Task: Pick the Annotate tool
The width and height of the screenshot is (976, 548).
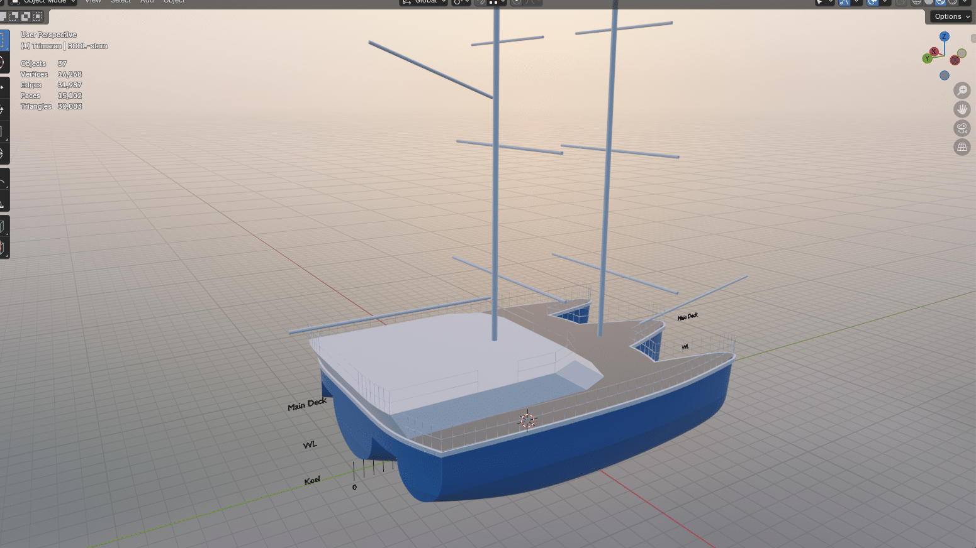Action: click(3, 182)
